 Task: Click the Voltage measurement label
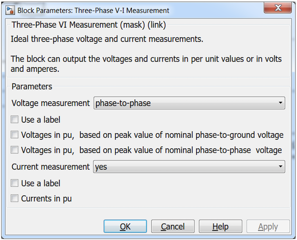click(x=51, y=103)
